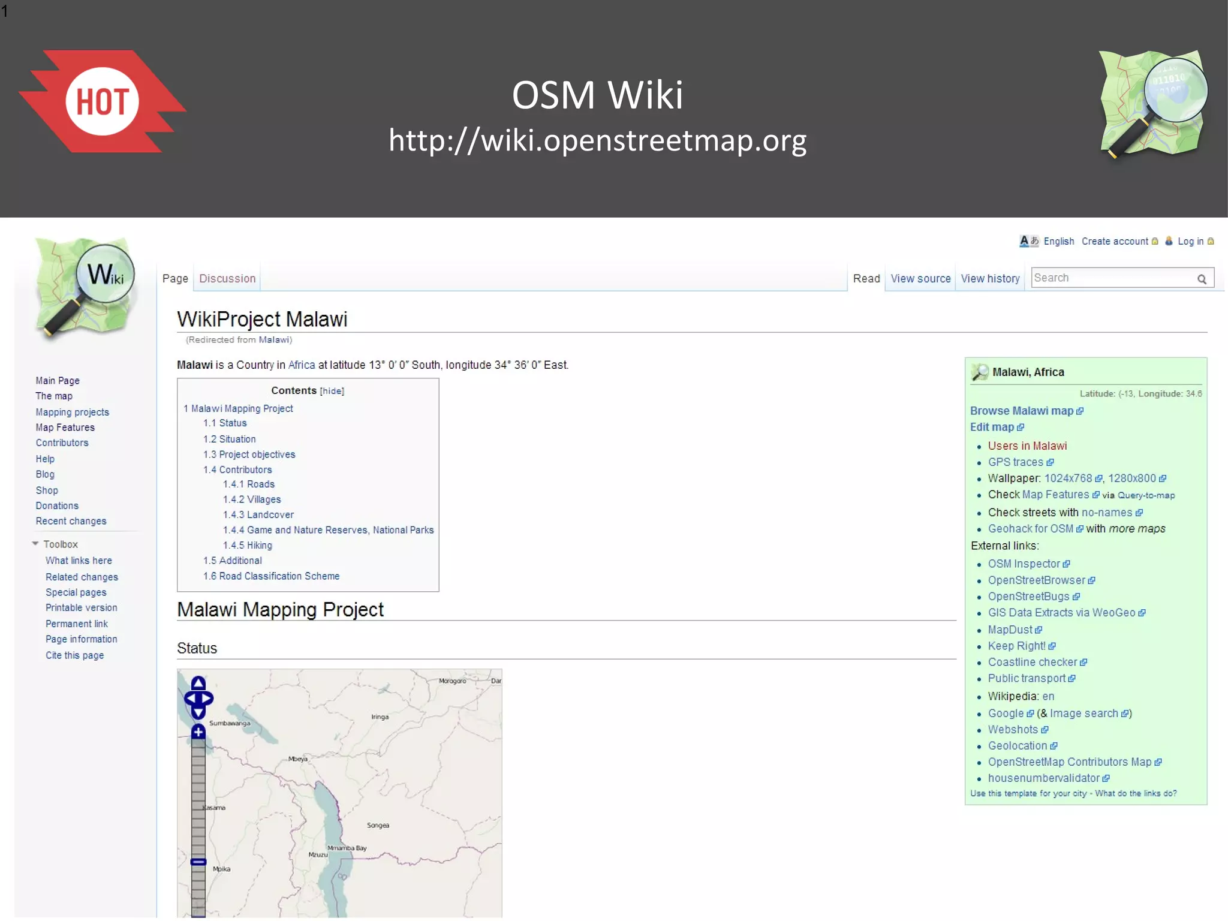The image size is (1228, 921).
Task: Click the OpenStreetMap magnifier logo in header
Action: [x=1153, y=105]
